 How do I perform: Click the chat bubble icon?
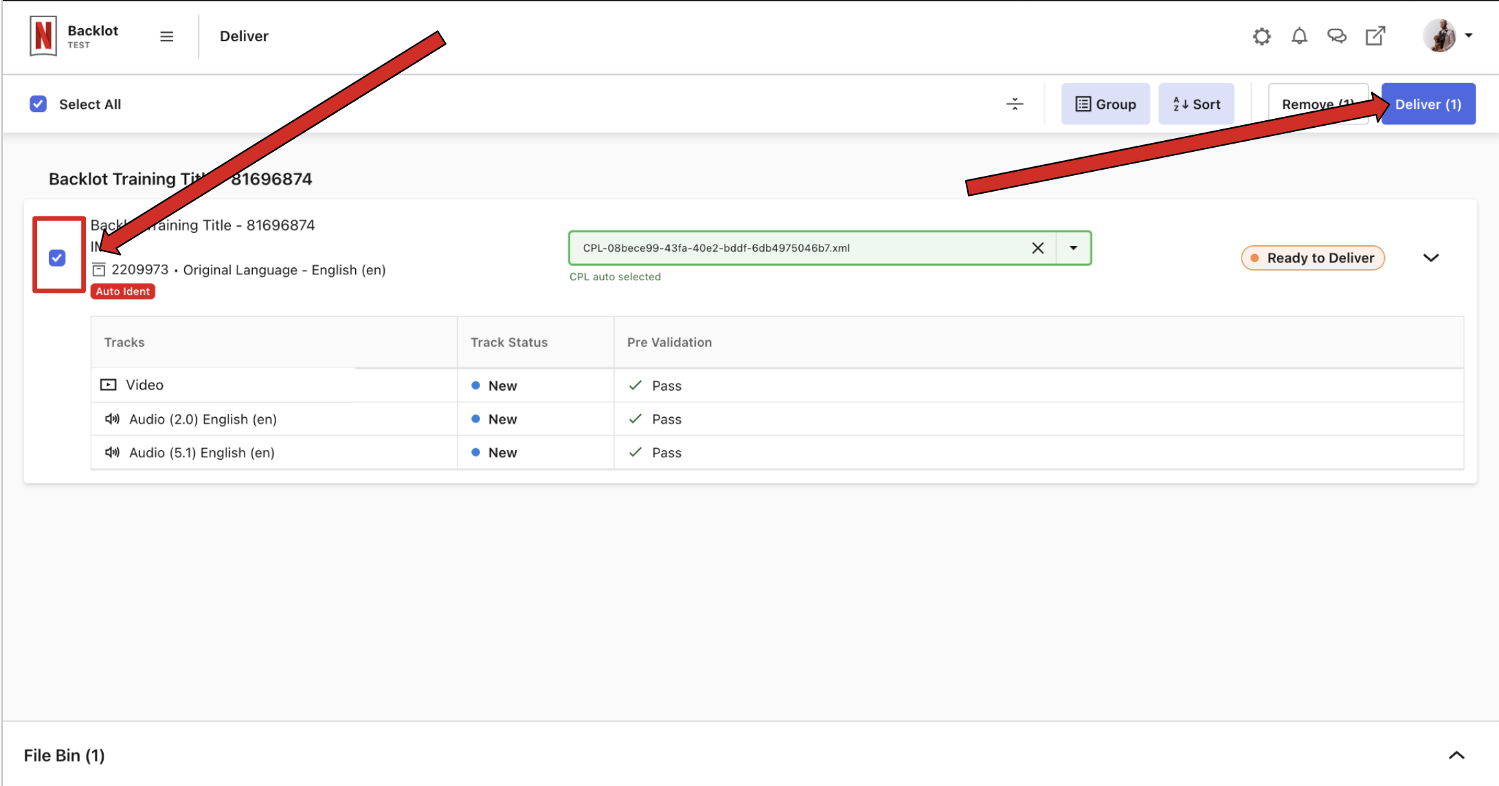[x=1336, y=36]
